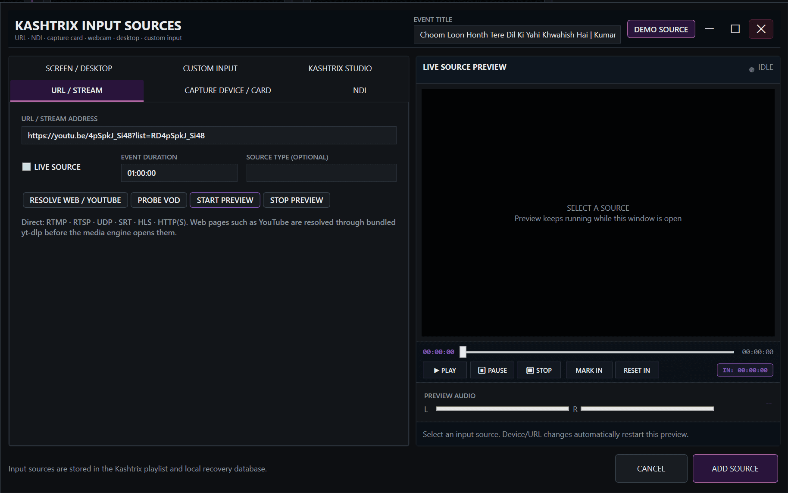Image resolution: width=788 pixels, height=493 pixels.
Task: Maximize the Kashtrix Input Sources window
Action: pos(735,29)
